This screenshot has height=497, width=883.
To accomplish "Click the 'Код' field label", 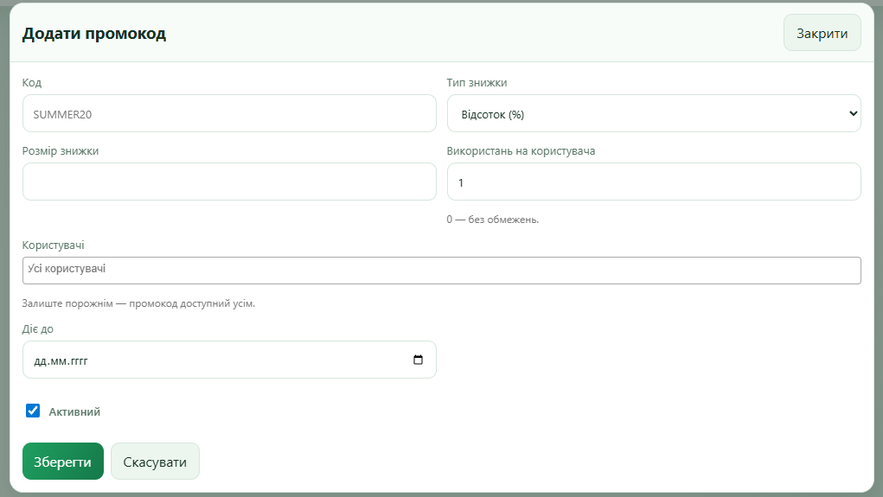I will pyautogui.click(x=31, y=83).
